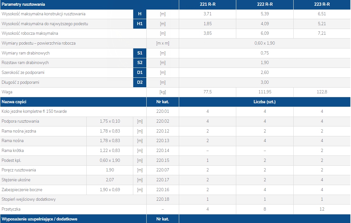The image size is (351, 223).
Task: Click catalog number 220.14
Action: click(x=163, y=151)
